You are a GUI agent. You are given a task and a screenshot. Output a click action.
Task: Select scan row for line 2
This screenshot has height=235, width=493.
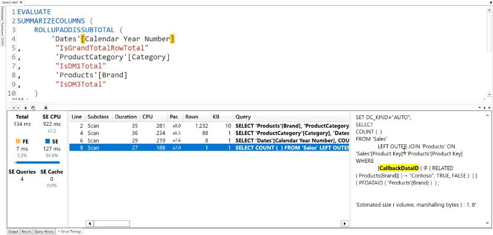pos(210,126)
